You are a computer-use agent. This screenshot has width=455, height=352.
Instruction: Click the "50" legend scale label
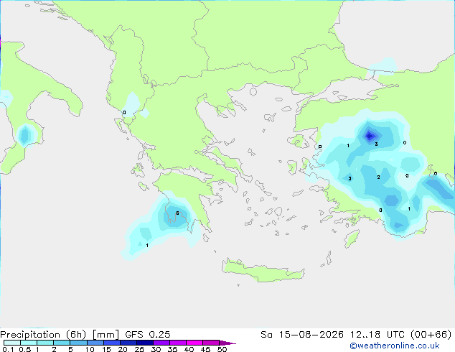point(222,349)
